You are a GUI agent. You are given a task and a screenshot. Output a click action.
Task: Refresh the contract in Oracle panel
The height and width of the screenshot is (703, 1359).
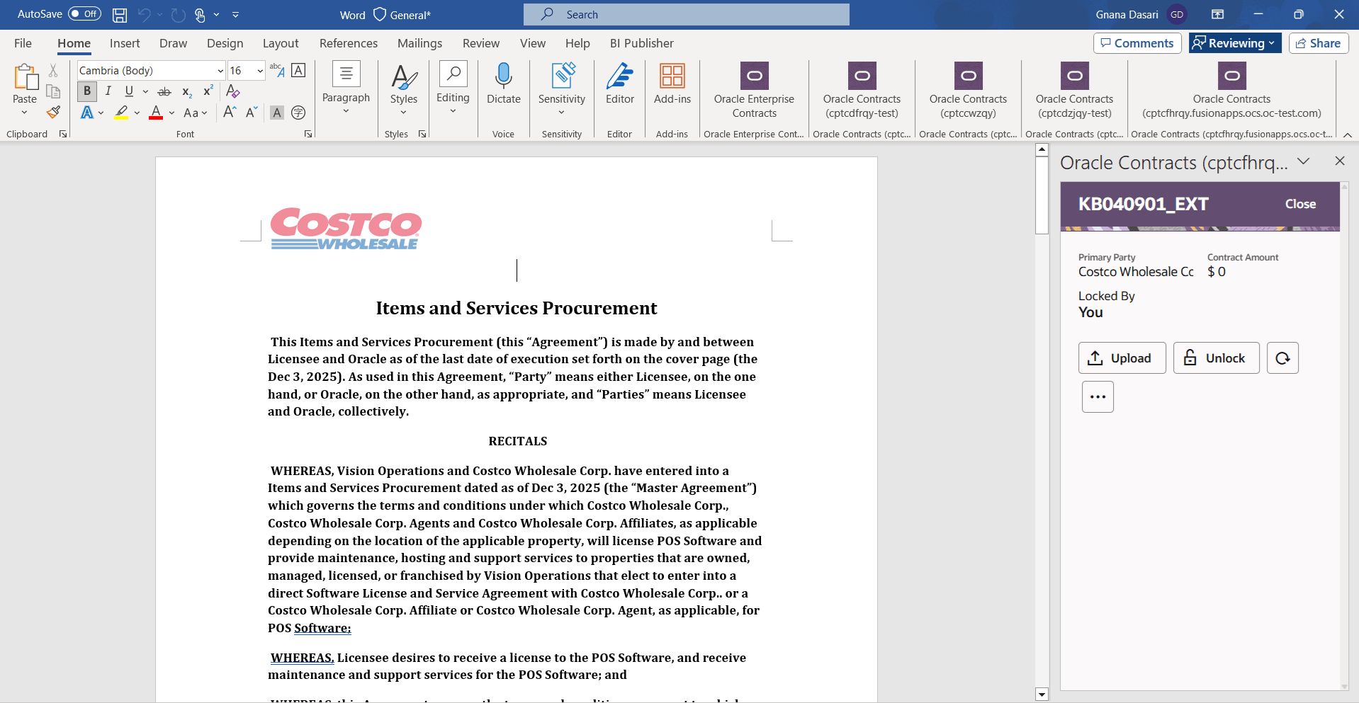point(1282,358)
